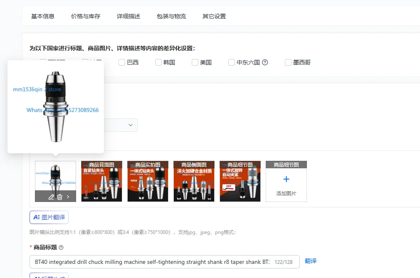Viewport: 420px width, 278px height.
Task: Select the 中东六国 checkbox
Action: coord(232,62)
